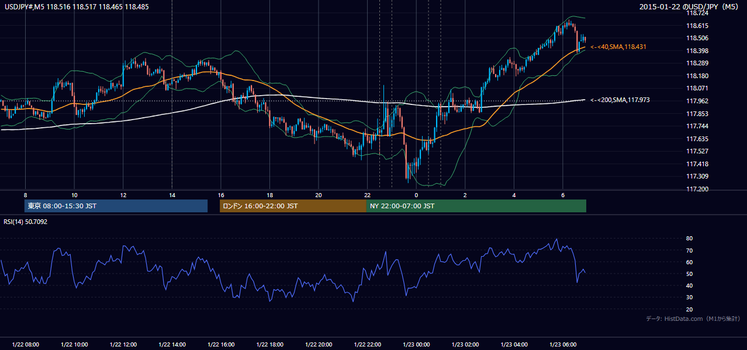Viewport: 747px width, 350px height.
Task: Click the 1/23 00:00 bottom time label
Action: (x=416, y=345)
